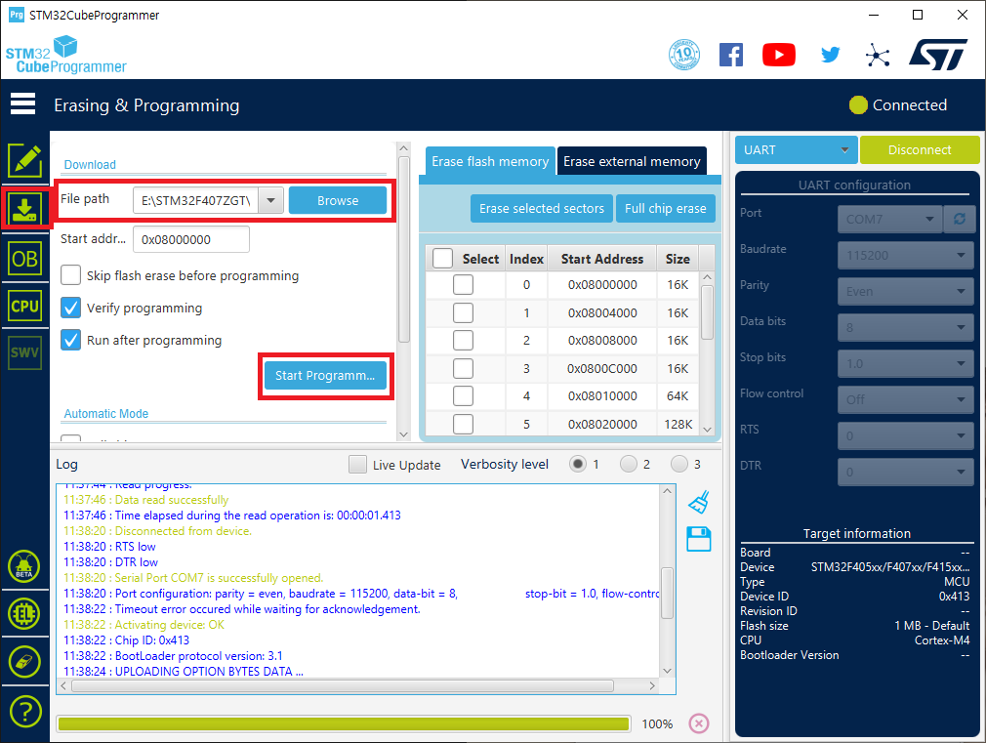Viewport: 986px width, 743px height.
Task: Click the Disconnect button
Action: (920, 149)
